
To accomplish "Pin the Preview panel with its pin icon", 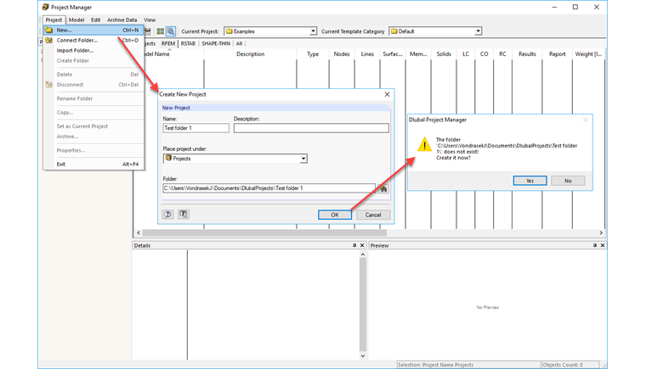I will 594,245.
